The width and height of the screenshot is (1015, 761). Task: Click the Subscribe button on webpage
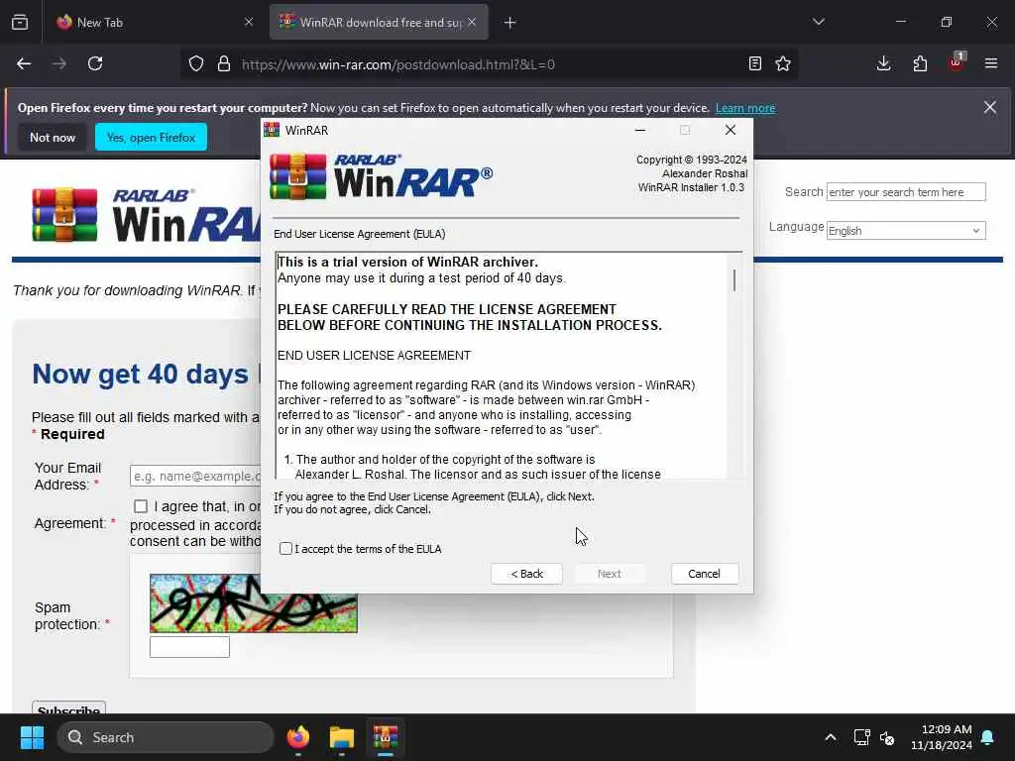pos(68,707)
